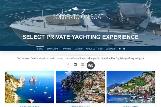Open the Facebook social icon
This screenshot has height=107, width=161.
coord(68,64)
